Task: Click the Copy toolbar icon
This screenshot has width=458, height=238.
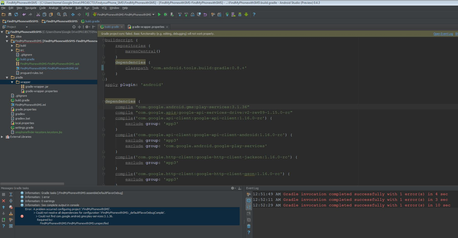Action: pyautogui.click(x=44, y=14)
